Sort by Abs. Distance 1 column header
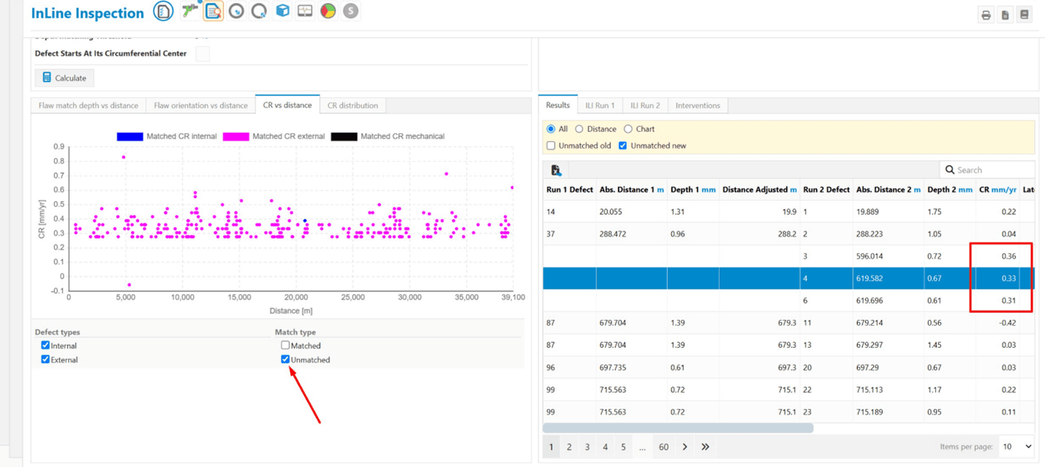Viewport: 1045px width, 467px height. [x=631, y=189]
